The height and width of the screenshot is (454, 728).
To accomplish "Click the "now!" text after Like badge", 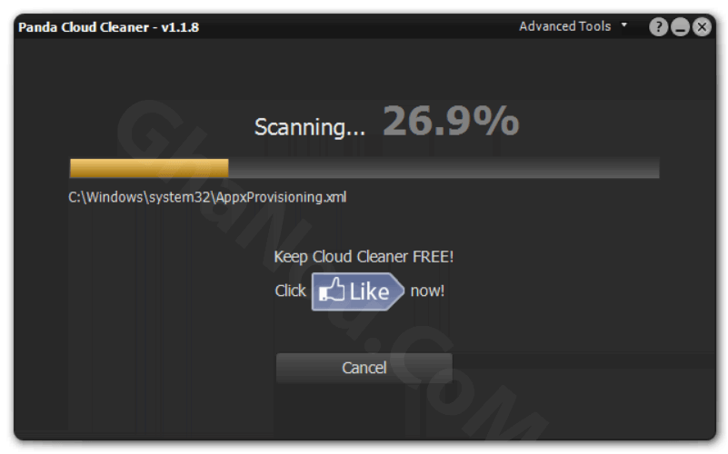I will [x=427, y=291].
